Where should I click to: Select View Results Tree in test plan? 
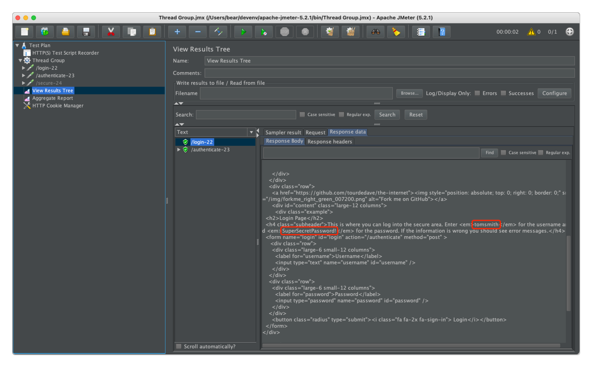(53, 91)
